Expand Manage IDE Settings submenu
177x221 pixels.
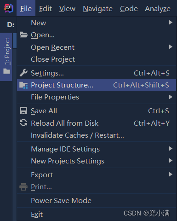click(97, 149)
